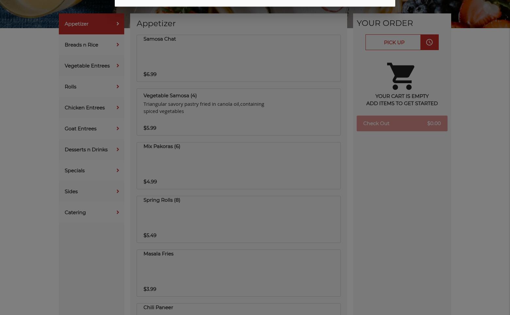Click the chevron next to Catering

tap(118, 212)
